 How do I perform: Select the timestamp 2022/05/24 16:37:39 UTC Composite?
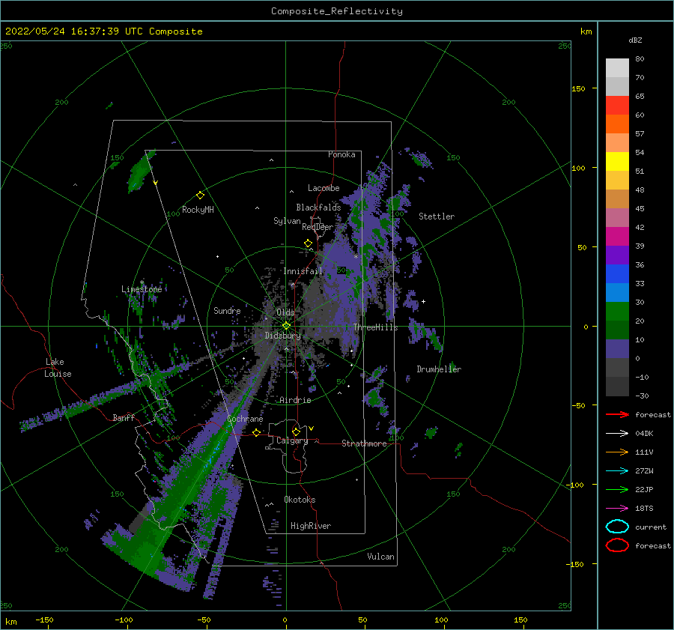(104, 31)
